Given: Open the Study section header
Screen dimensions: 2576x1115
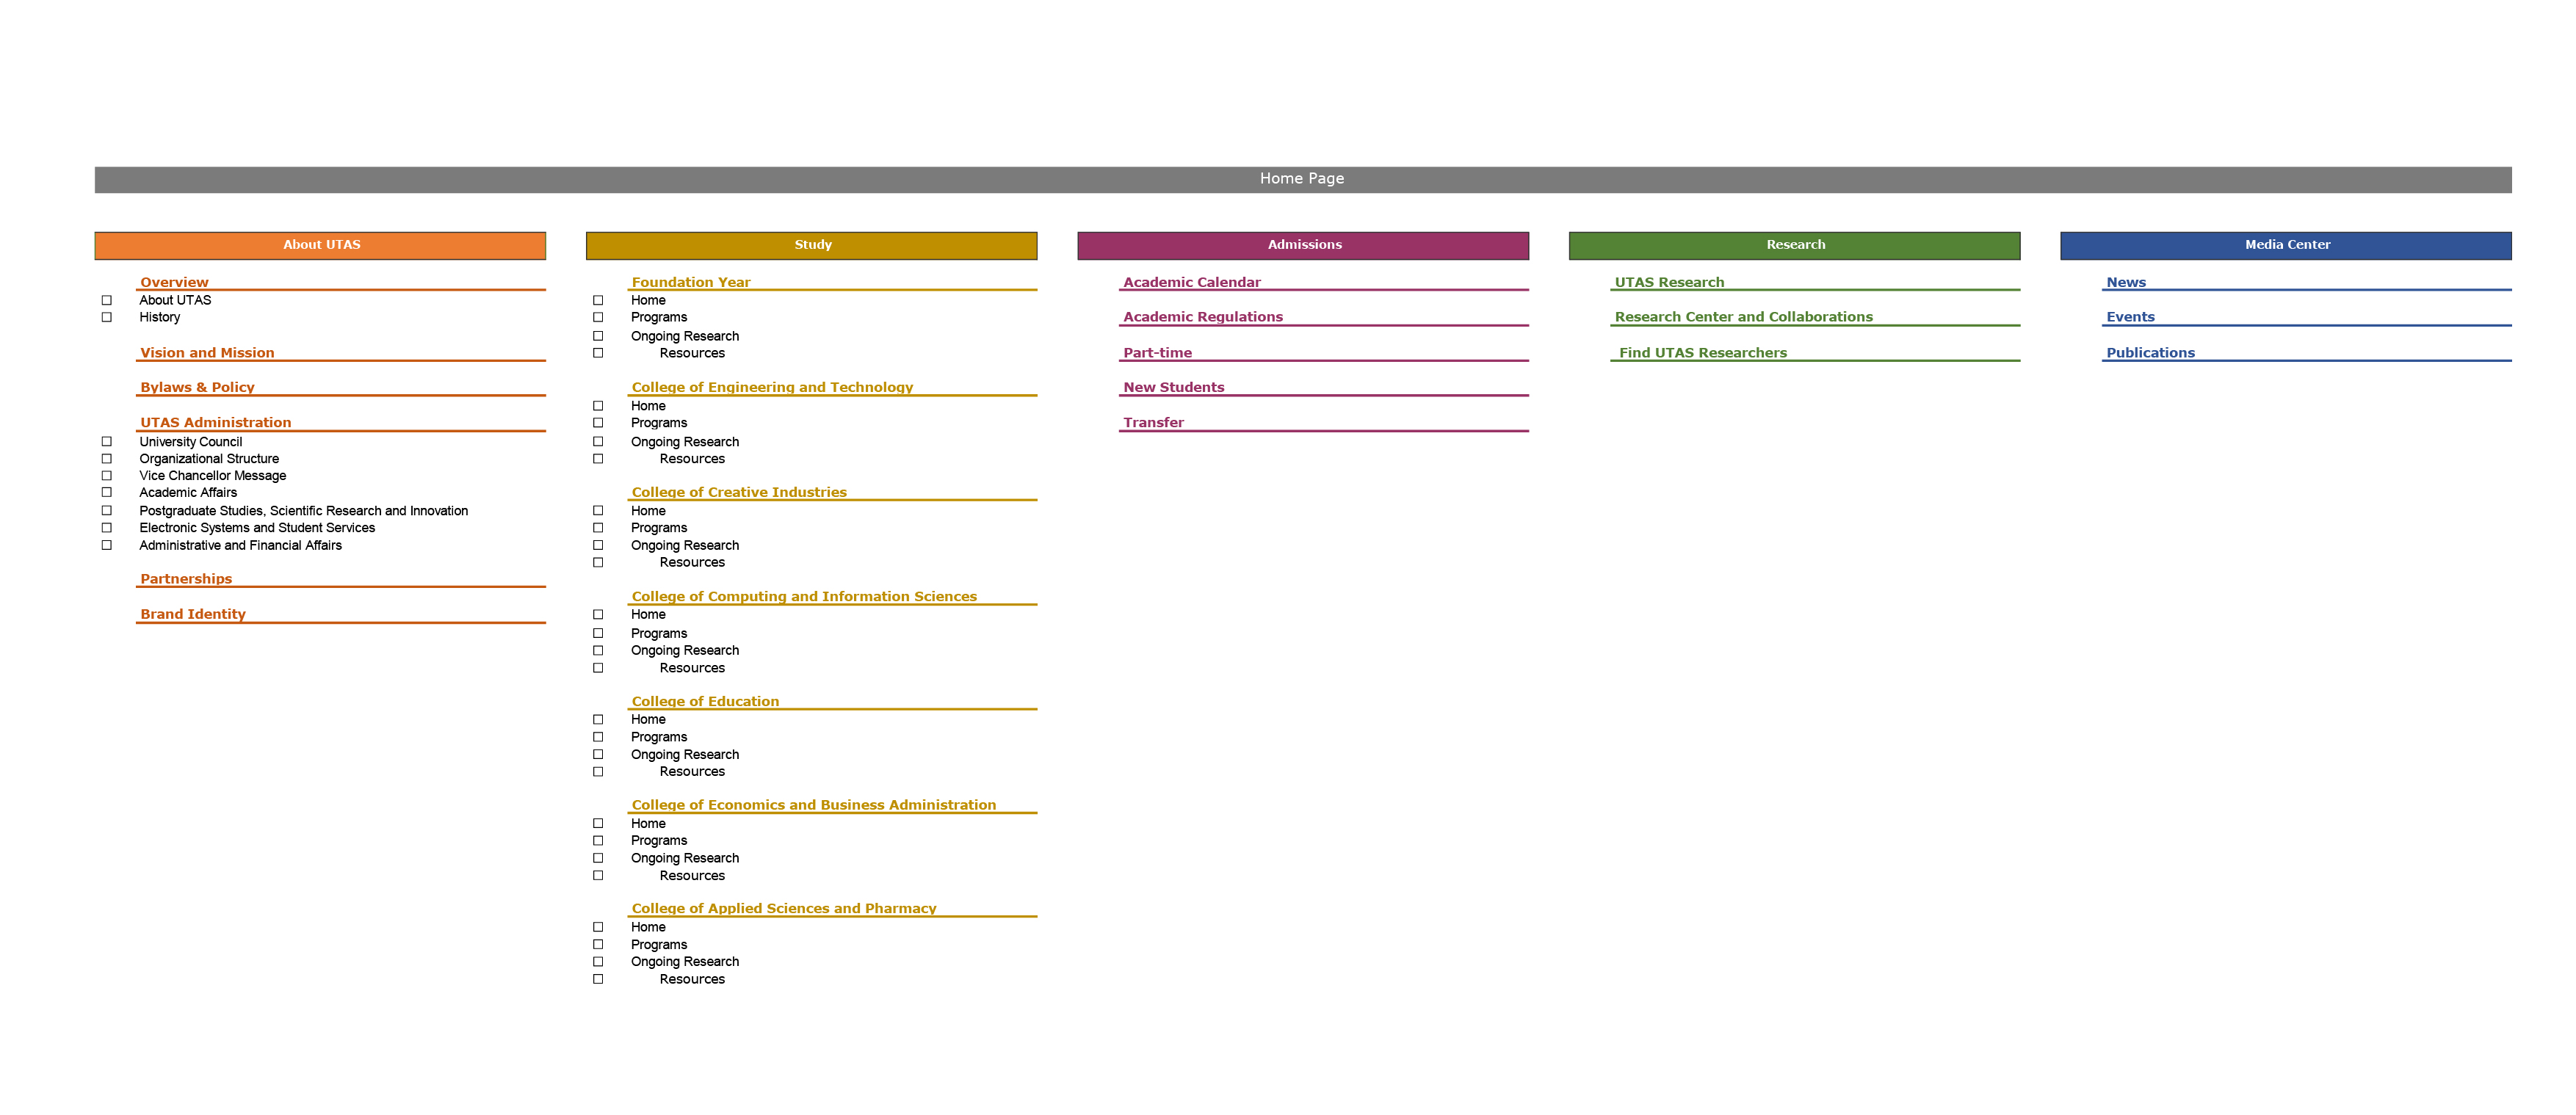Looking at the screenshot, I should 812,245.
